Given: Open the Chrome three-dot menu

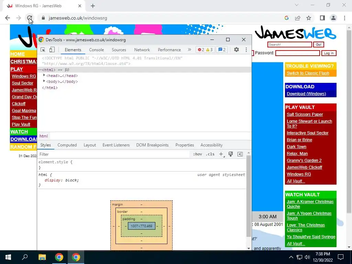Looking at the screenshot, I should 344,18.
